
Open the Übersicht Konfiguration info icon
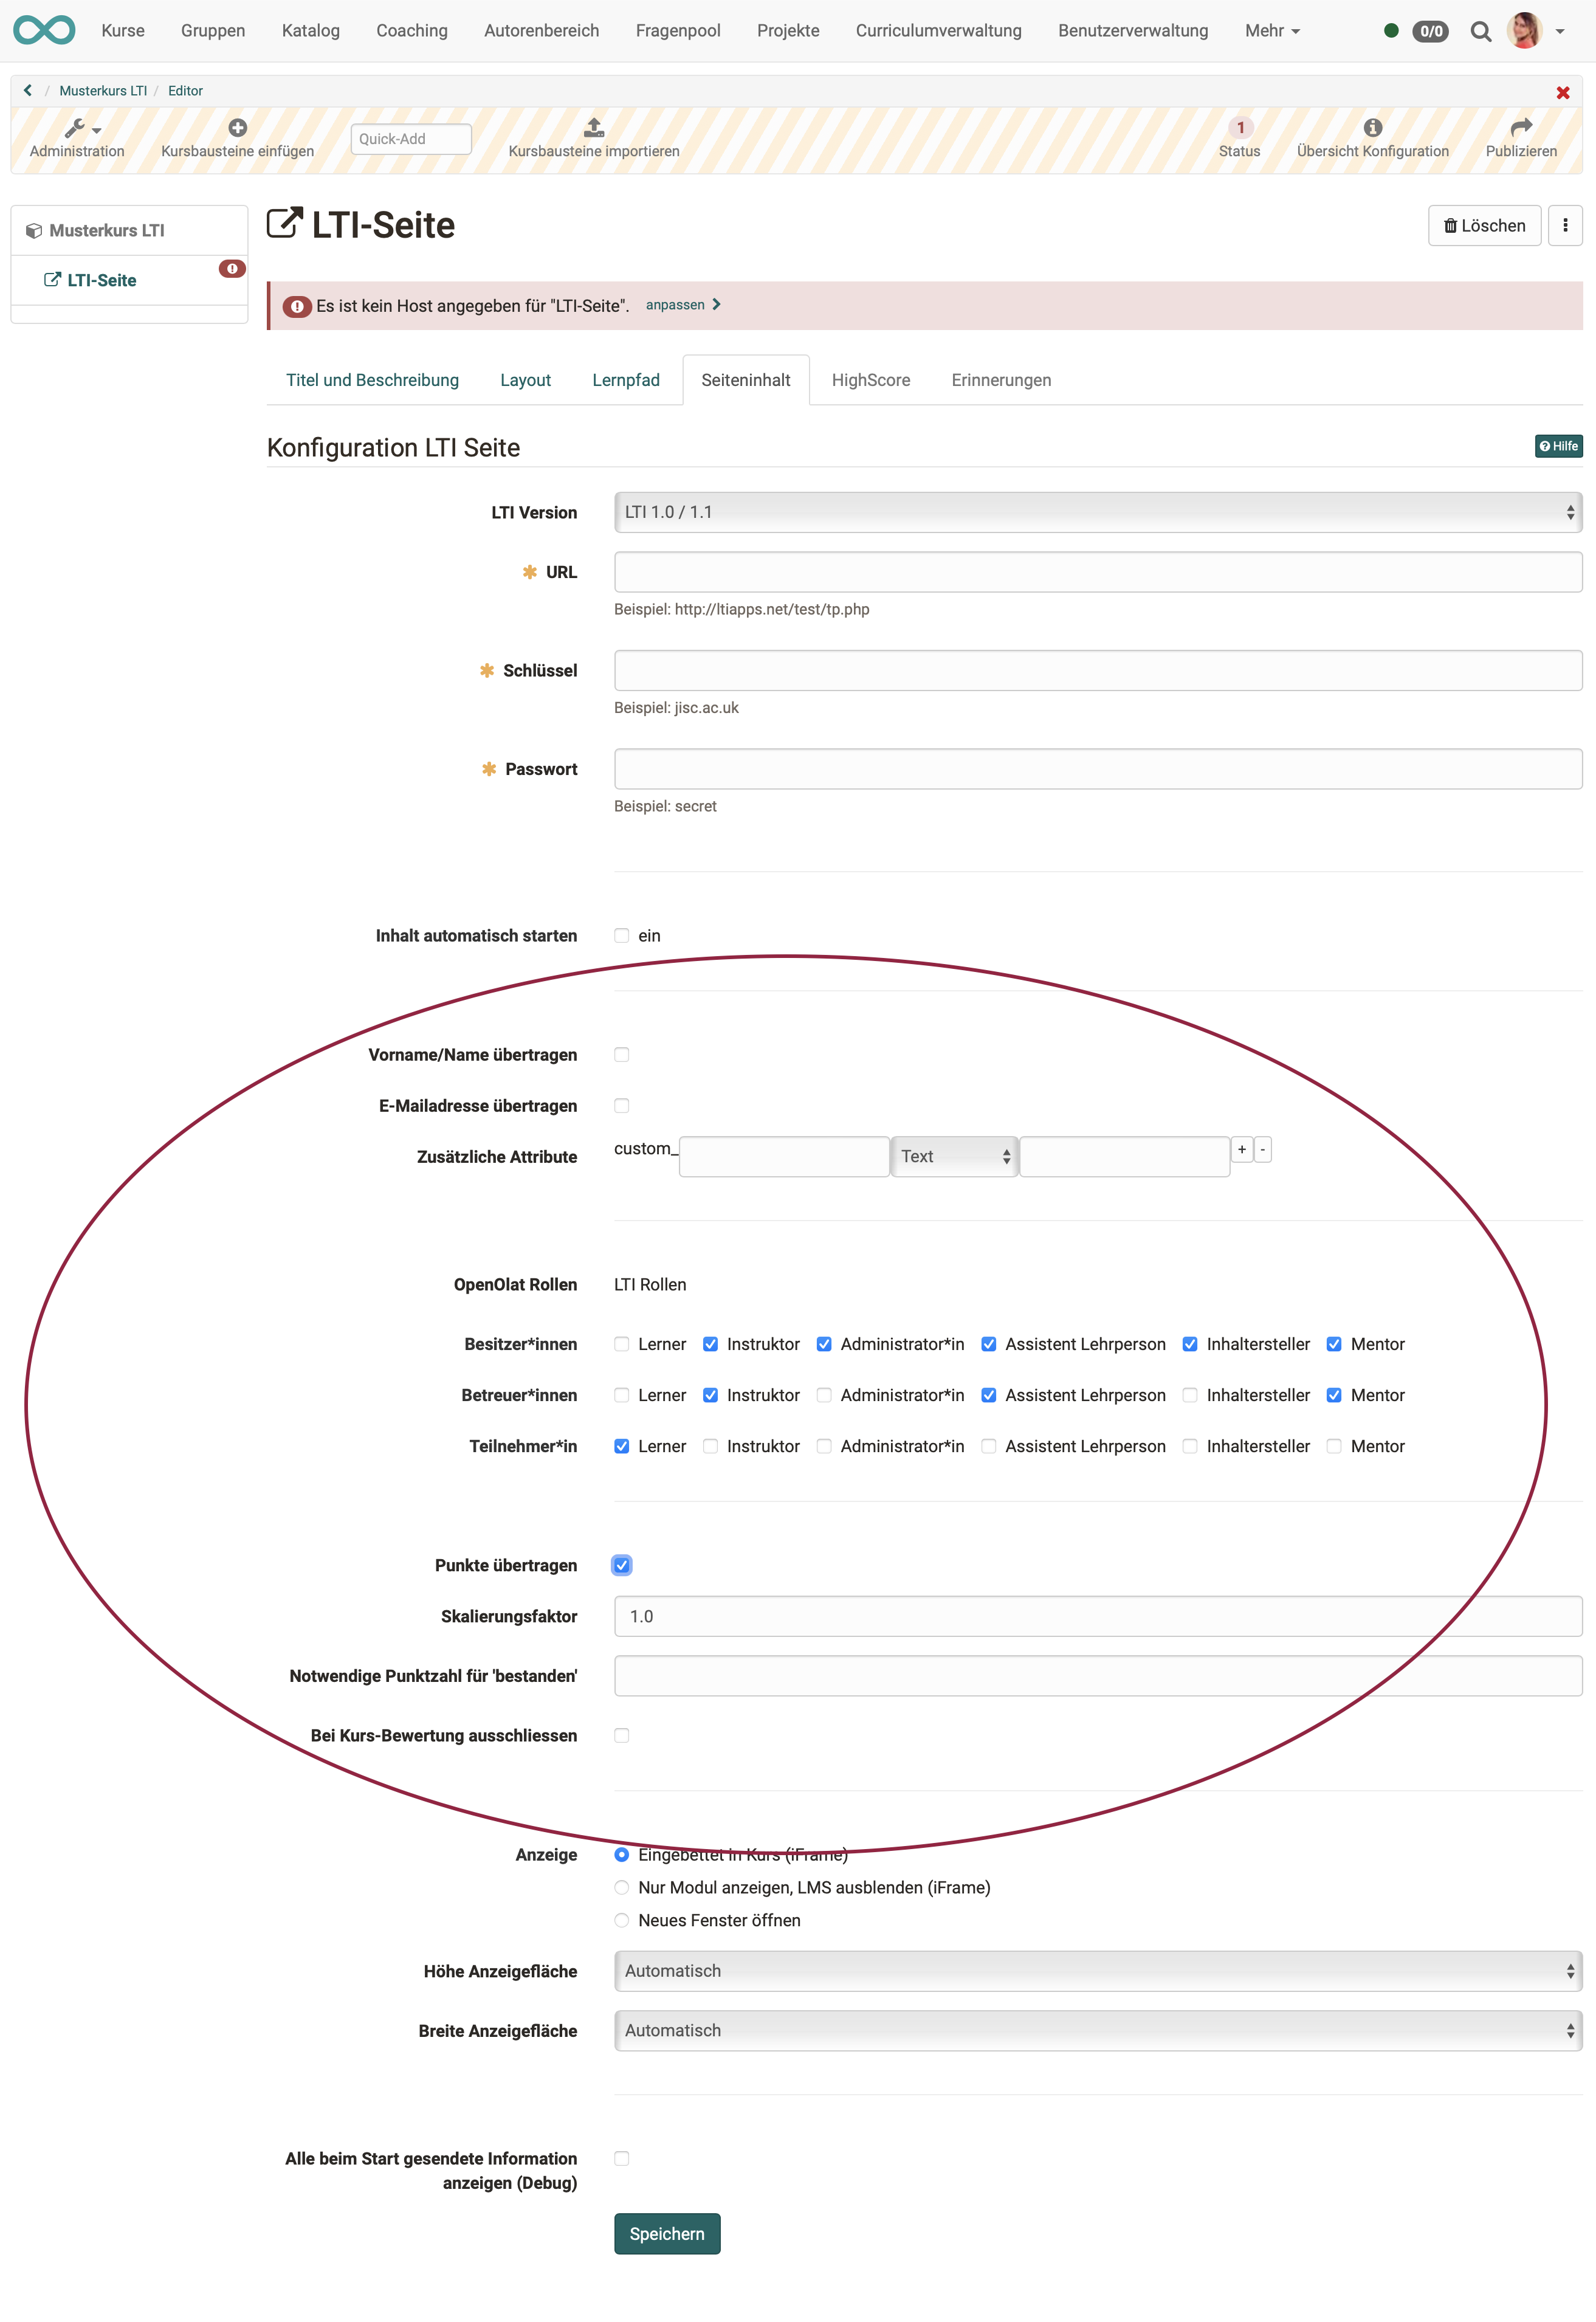tap(1372, 128)
